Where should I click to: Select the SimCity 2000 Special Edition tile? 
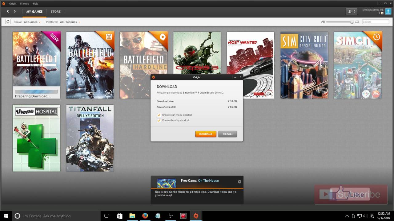pos(304,65)
